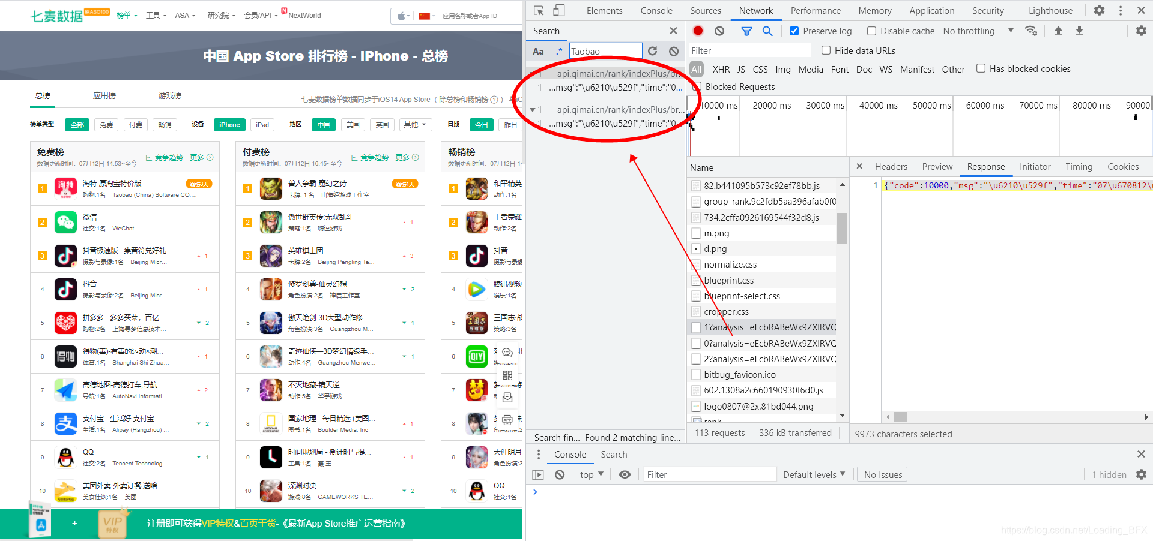Viewport: 1153px width, 541px height.
Task: Switch to the Performance tab
Action: [x=816, y=10]
